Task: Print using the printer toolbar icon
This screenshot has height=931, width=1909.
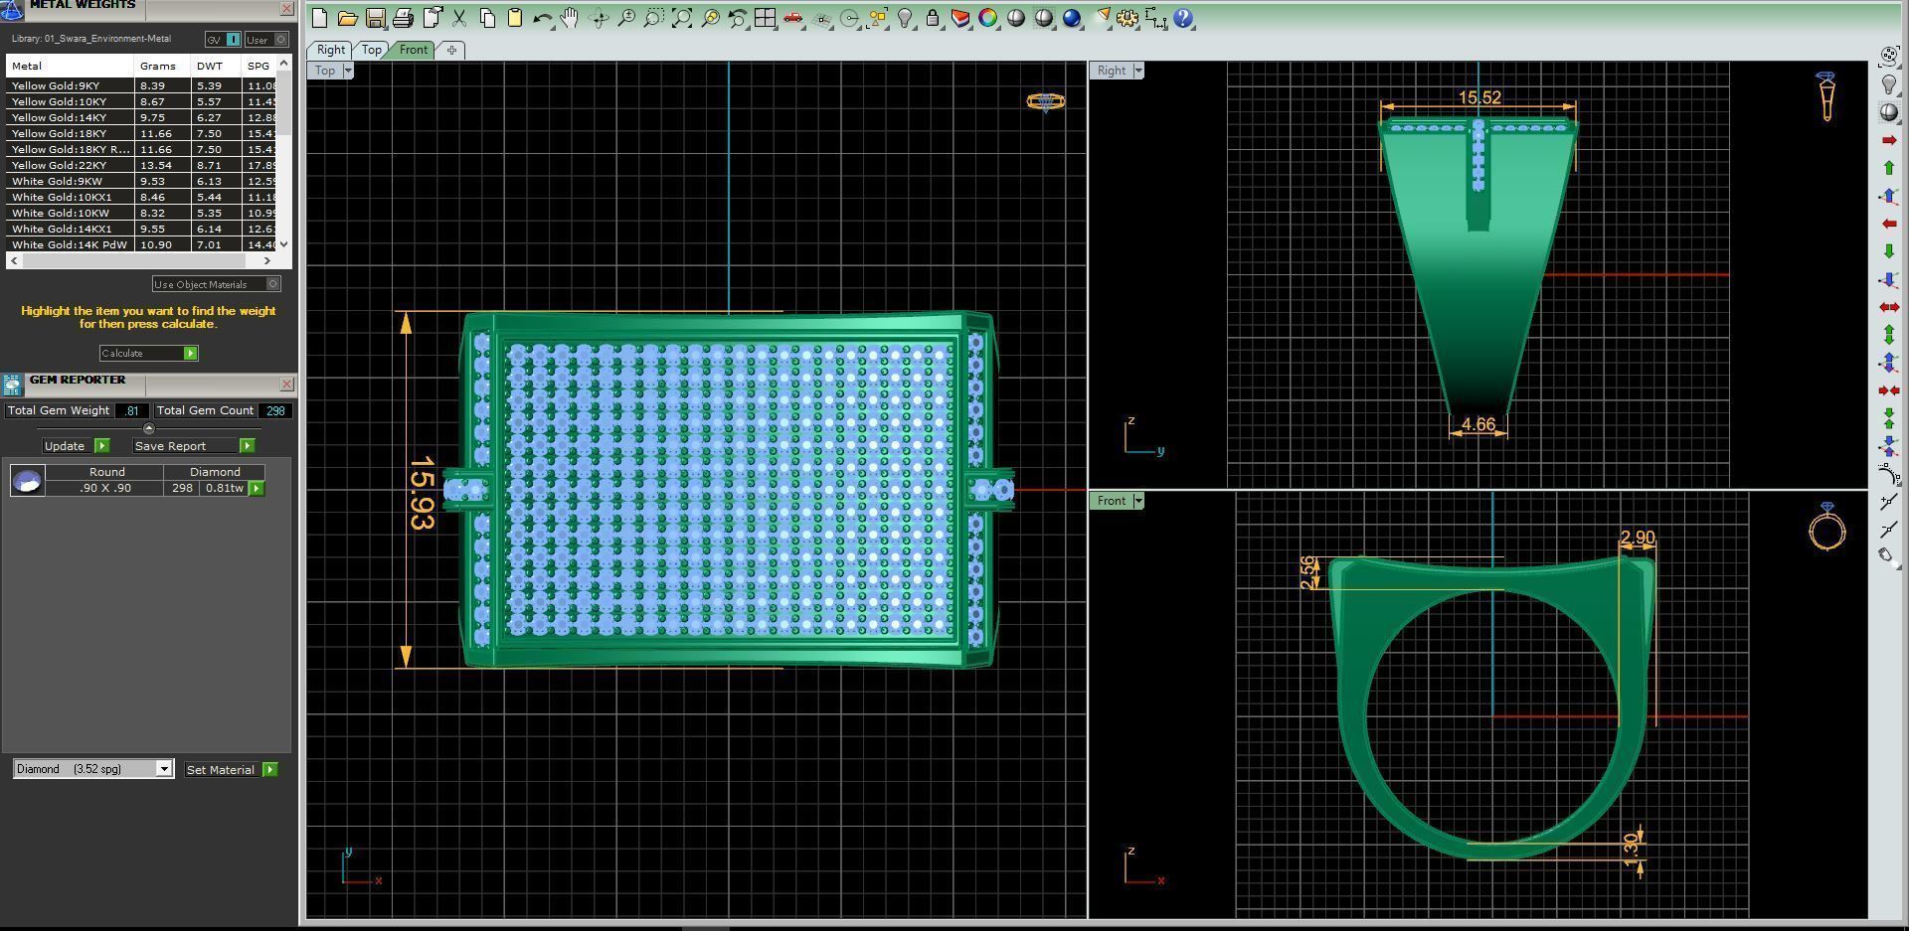Action: (403, 18)
